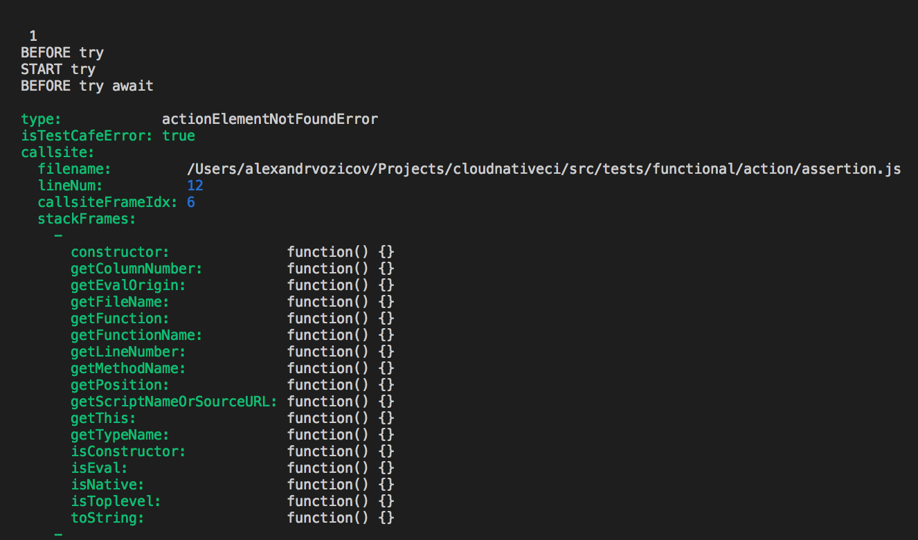Click the assertion.js file path
This screenshot has height=540, width=918.
544,169
